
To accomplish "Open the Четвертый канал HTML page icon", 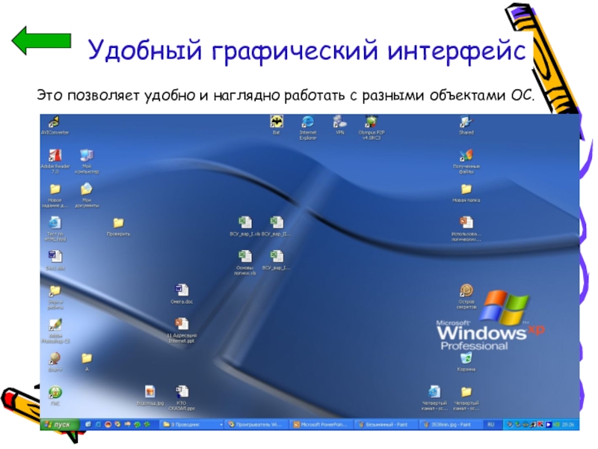I will (434, 398).
